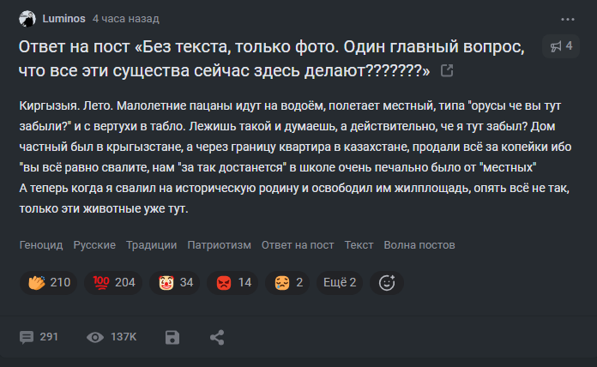Open the Luminos author profile link

63,19
